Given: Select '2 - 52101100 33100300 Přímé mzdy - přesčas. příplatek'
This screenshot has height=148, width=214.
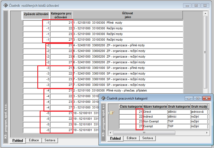Looking at the screenshot, I should tap(128, 91).
